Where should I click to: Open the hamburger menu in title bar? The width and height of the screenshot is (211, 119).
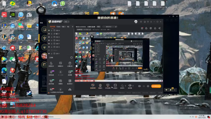coord(151,22)
